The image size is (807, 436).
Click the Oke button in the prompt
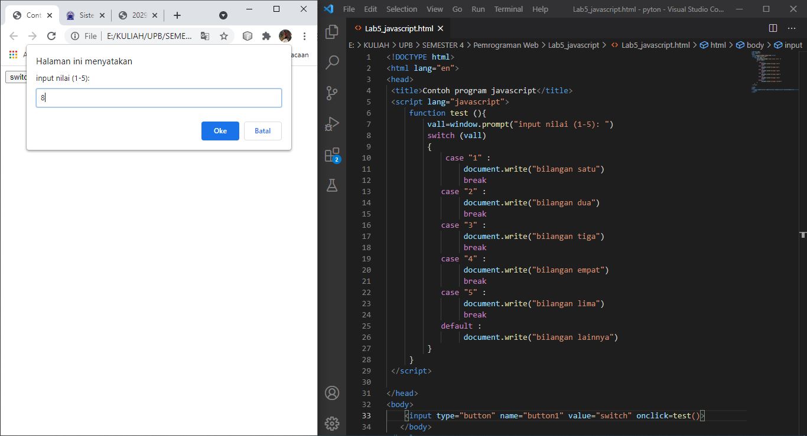[x=220, y=131]
